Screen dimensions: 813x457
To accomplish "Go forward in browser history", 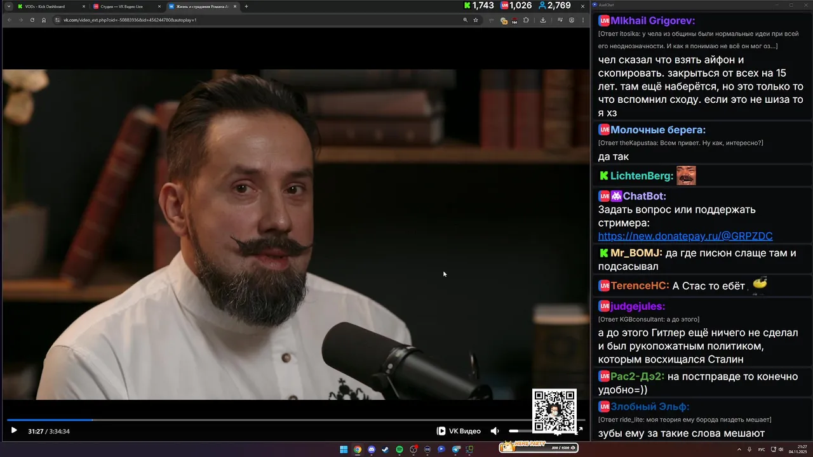I will tap(21, 20).
